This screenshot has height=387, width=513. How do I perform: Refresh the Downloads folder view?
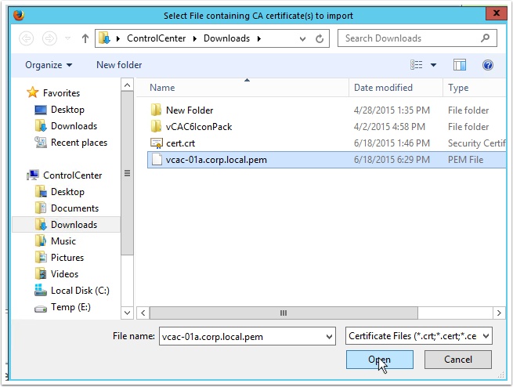pos(320,38)
